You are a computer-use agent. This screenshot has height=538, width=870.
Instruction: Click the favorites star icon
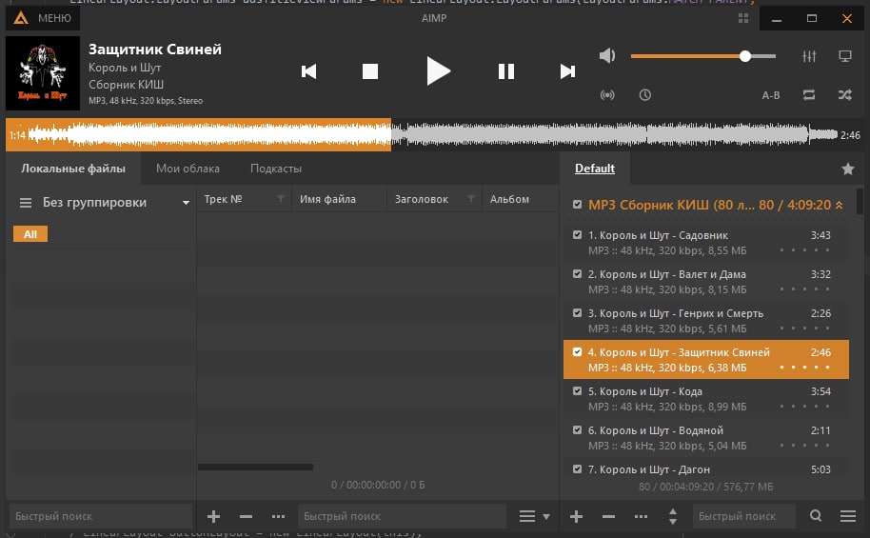[848, 169]
